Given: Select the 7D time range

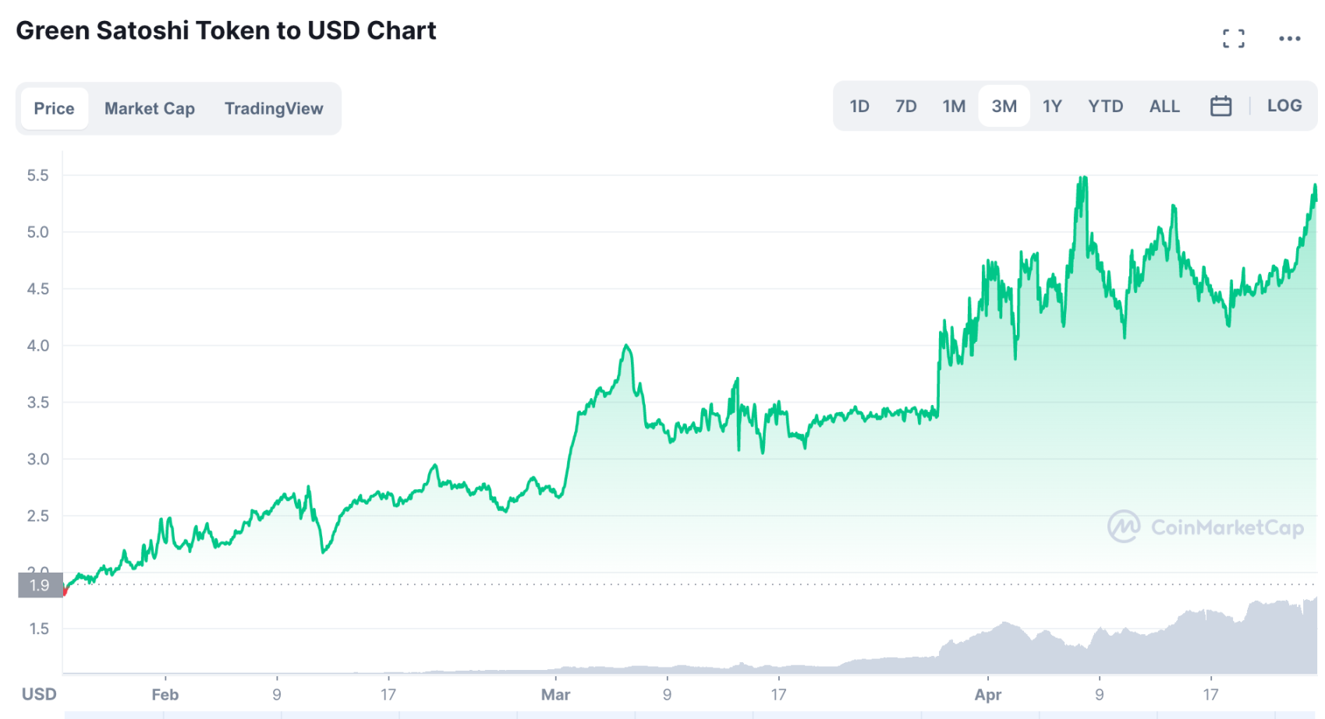Looking at the screenshot, I should click(x=905, y=106).
